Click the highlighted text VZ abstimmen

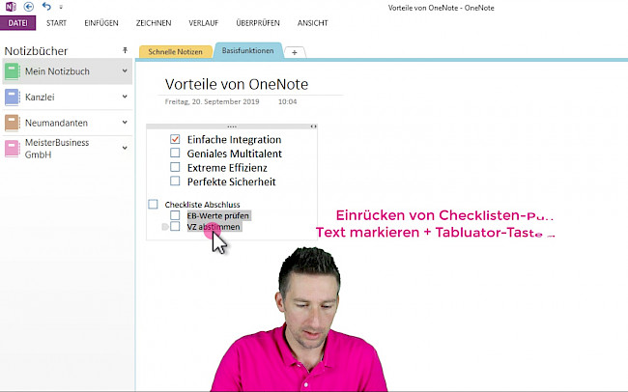coord(214,227)
